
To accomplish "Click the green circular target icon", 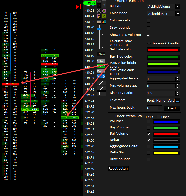I will click(x=104, y=11).
